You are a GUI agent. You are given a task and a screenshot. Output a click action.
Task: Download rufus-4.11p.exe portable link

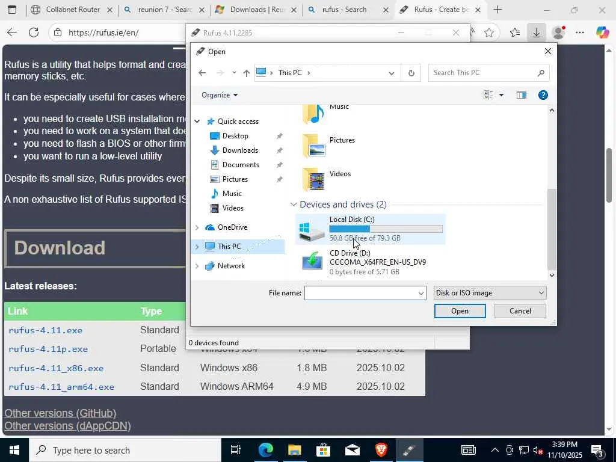pyautogui.click(x=48, y=350)
